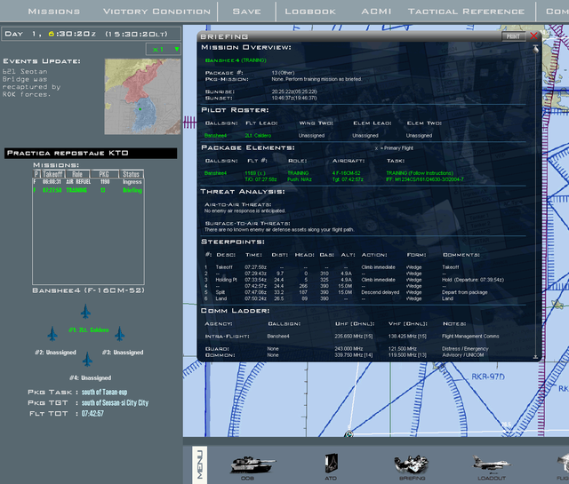Viewport: 569px width, 484px height.
Task: Click 'south of Seosan-si City City' target
Action: 115,403
